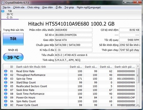
Task: Click the ID column header
Action: point(12,67)
